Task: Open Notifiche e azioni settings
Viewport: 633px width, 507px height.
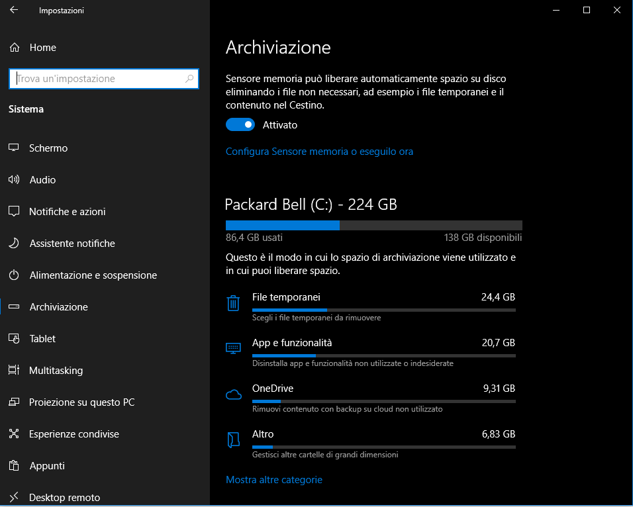Action: (x=67, y=212)
